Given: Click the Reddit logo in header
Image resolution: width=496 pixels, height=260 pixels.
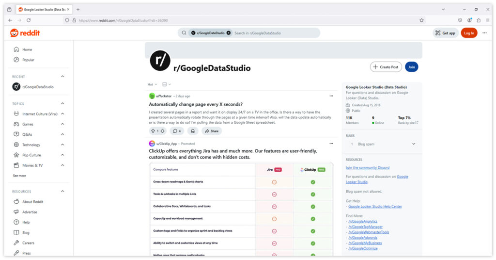Looking at the screenshot, I should click(x=25, y=33).
